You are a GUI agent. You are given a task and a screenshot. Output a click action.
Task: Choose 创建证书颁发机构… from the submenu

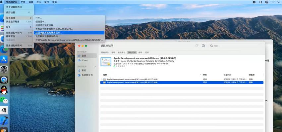click(x=69, y=25)
